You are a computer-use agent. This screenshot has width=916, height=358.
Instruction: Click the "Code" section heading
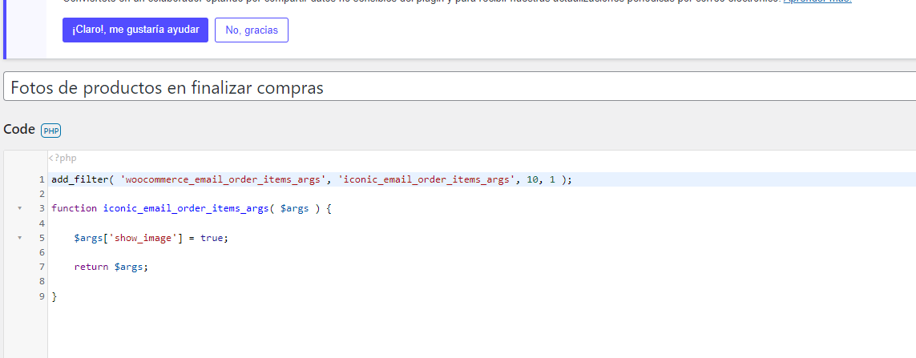[19, 130]
